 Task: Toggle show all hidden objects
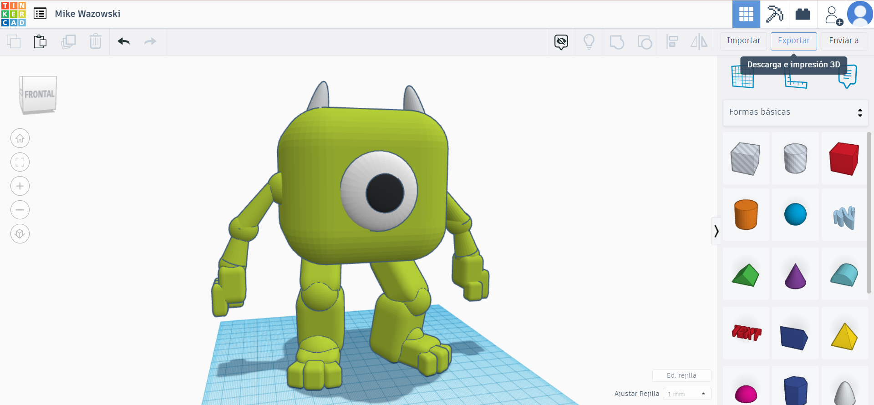pos(561,42)
